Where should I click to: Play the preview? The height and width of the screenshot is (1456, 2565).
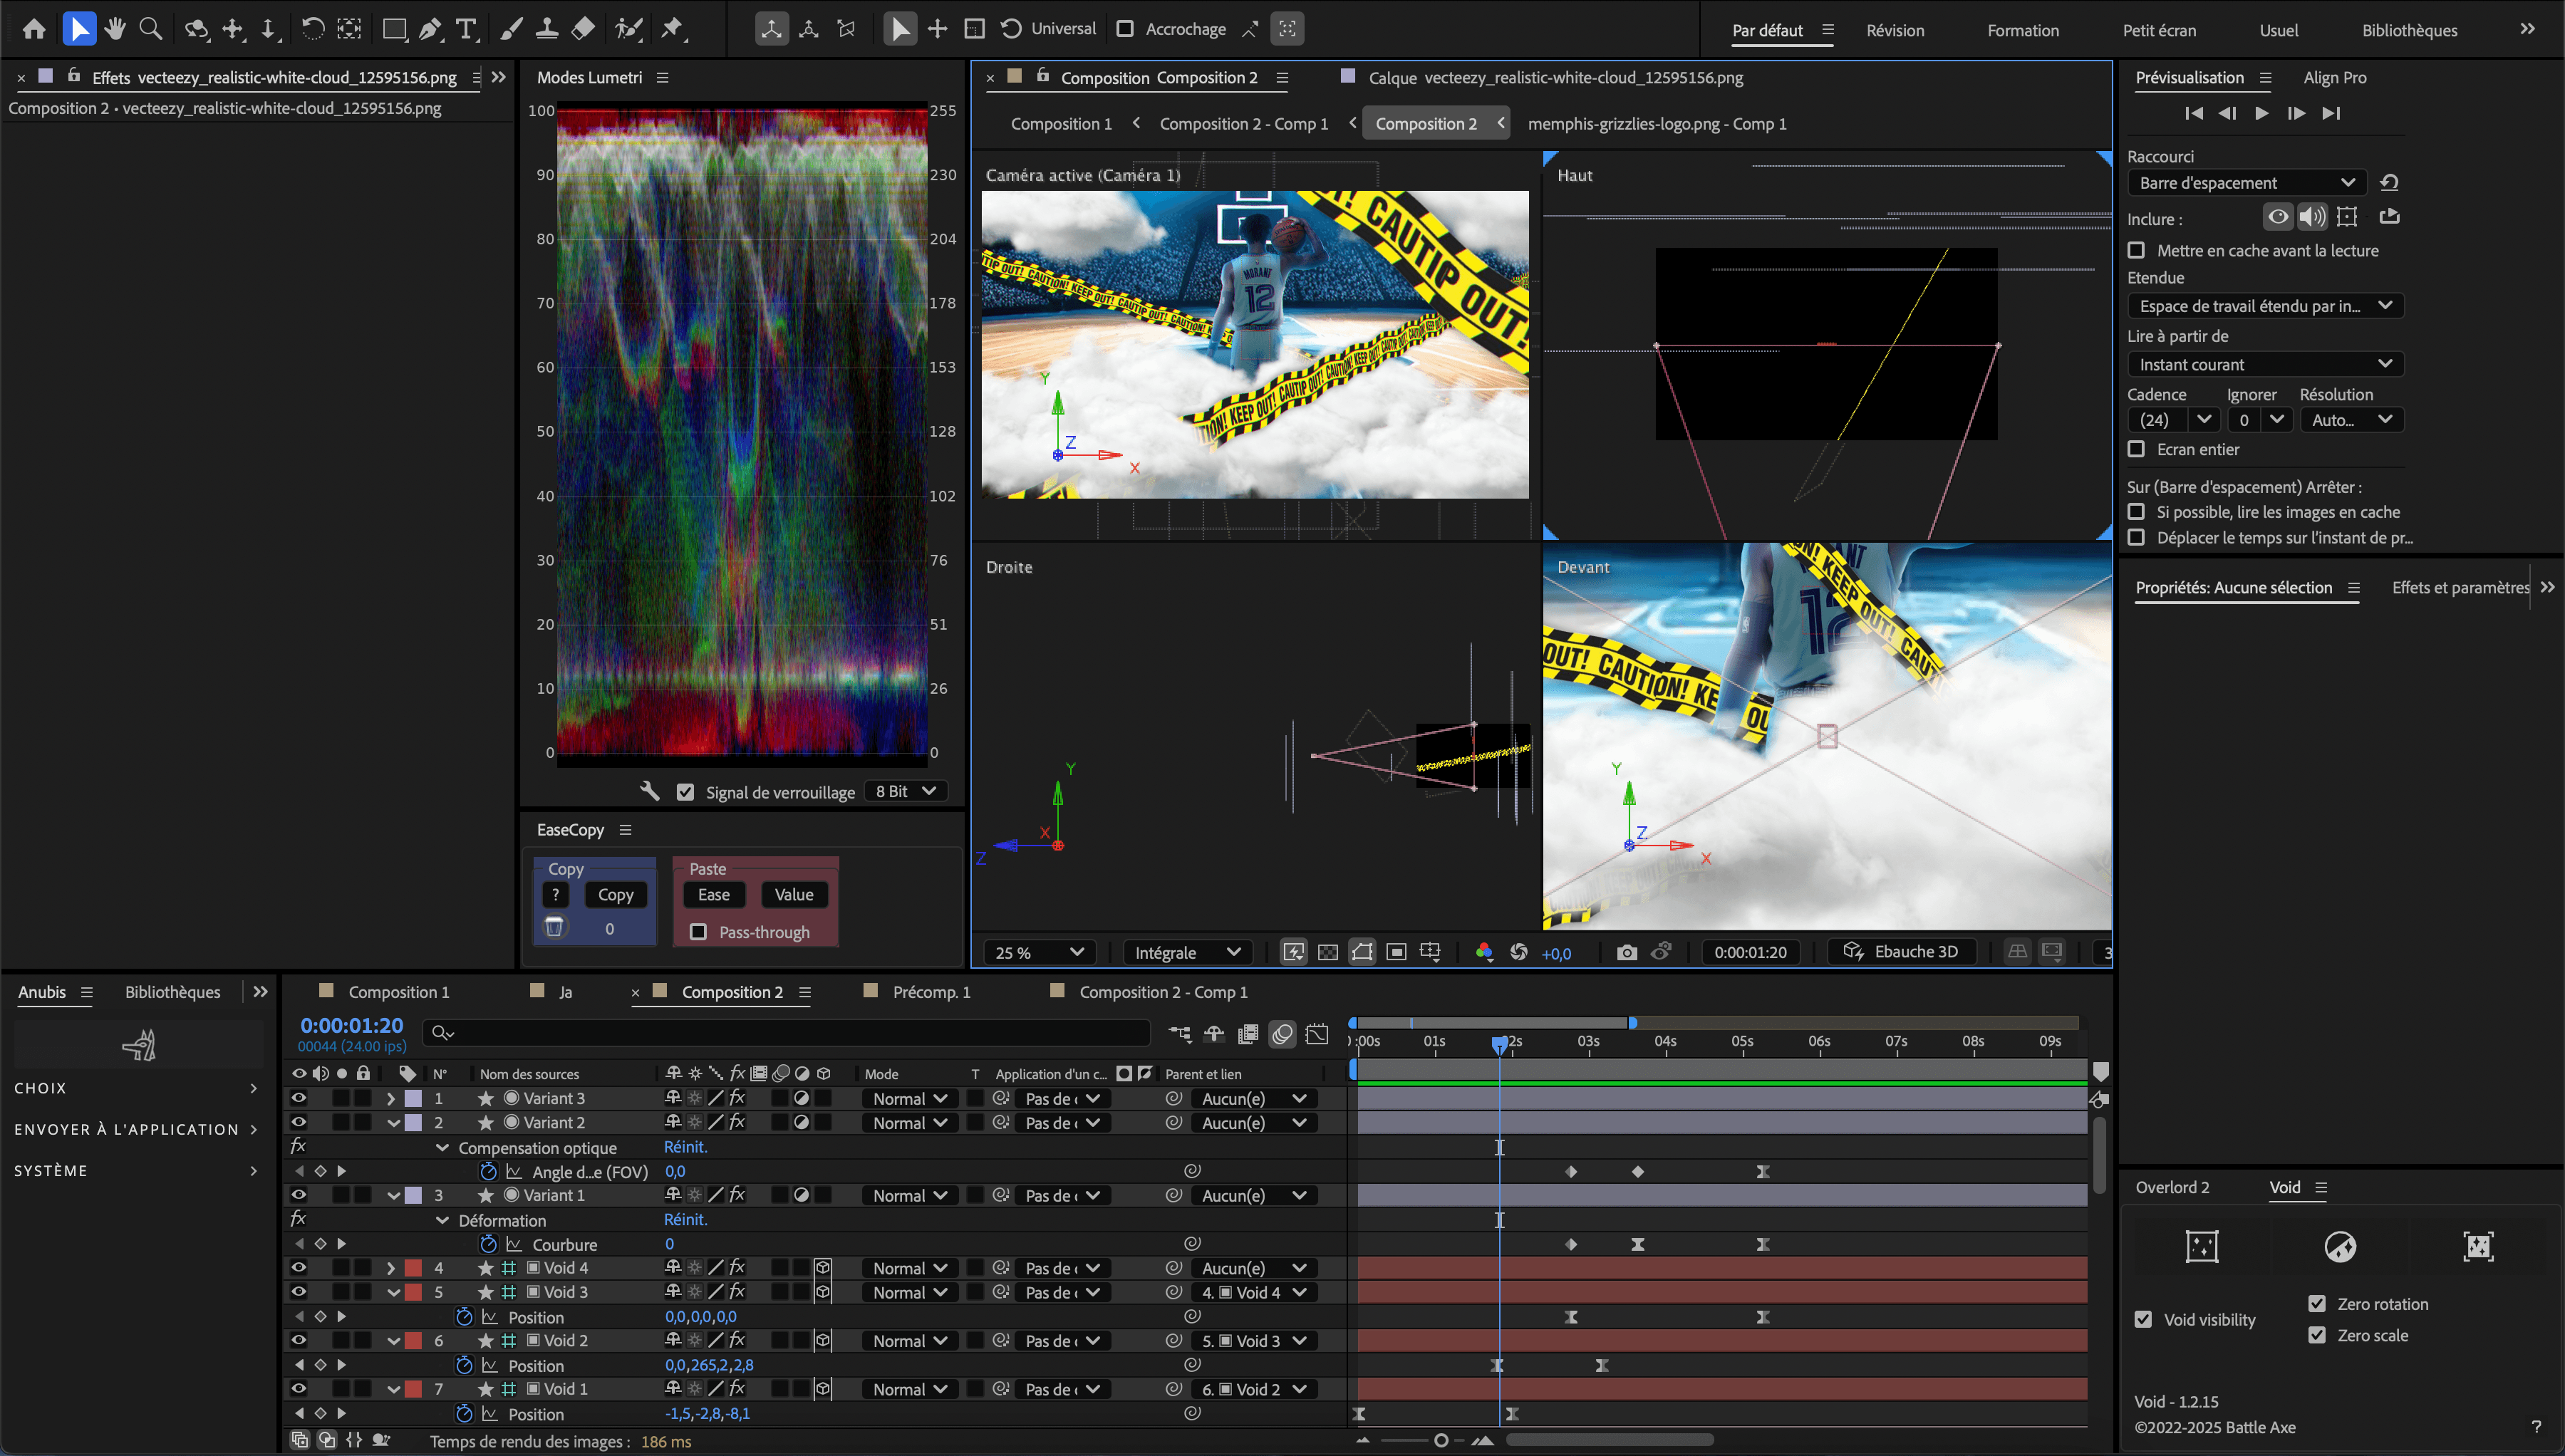tap(2262, 113)
